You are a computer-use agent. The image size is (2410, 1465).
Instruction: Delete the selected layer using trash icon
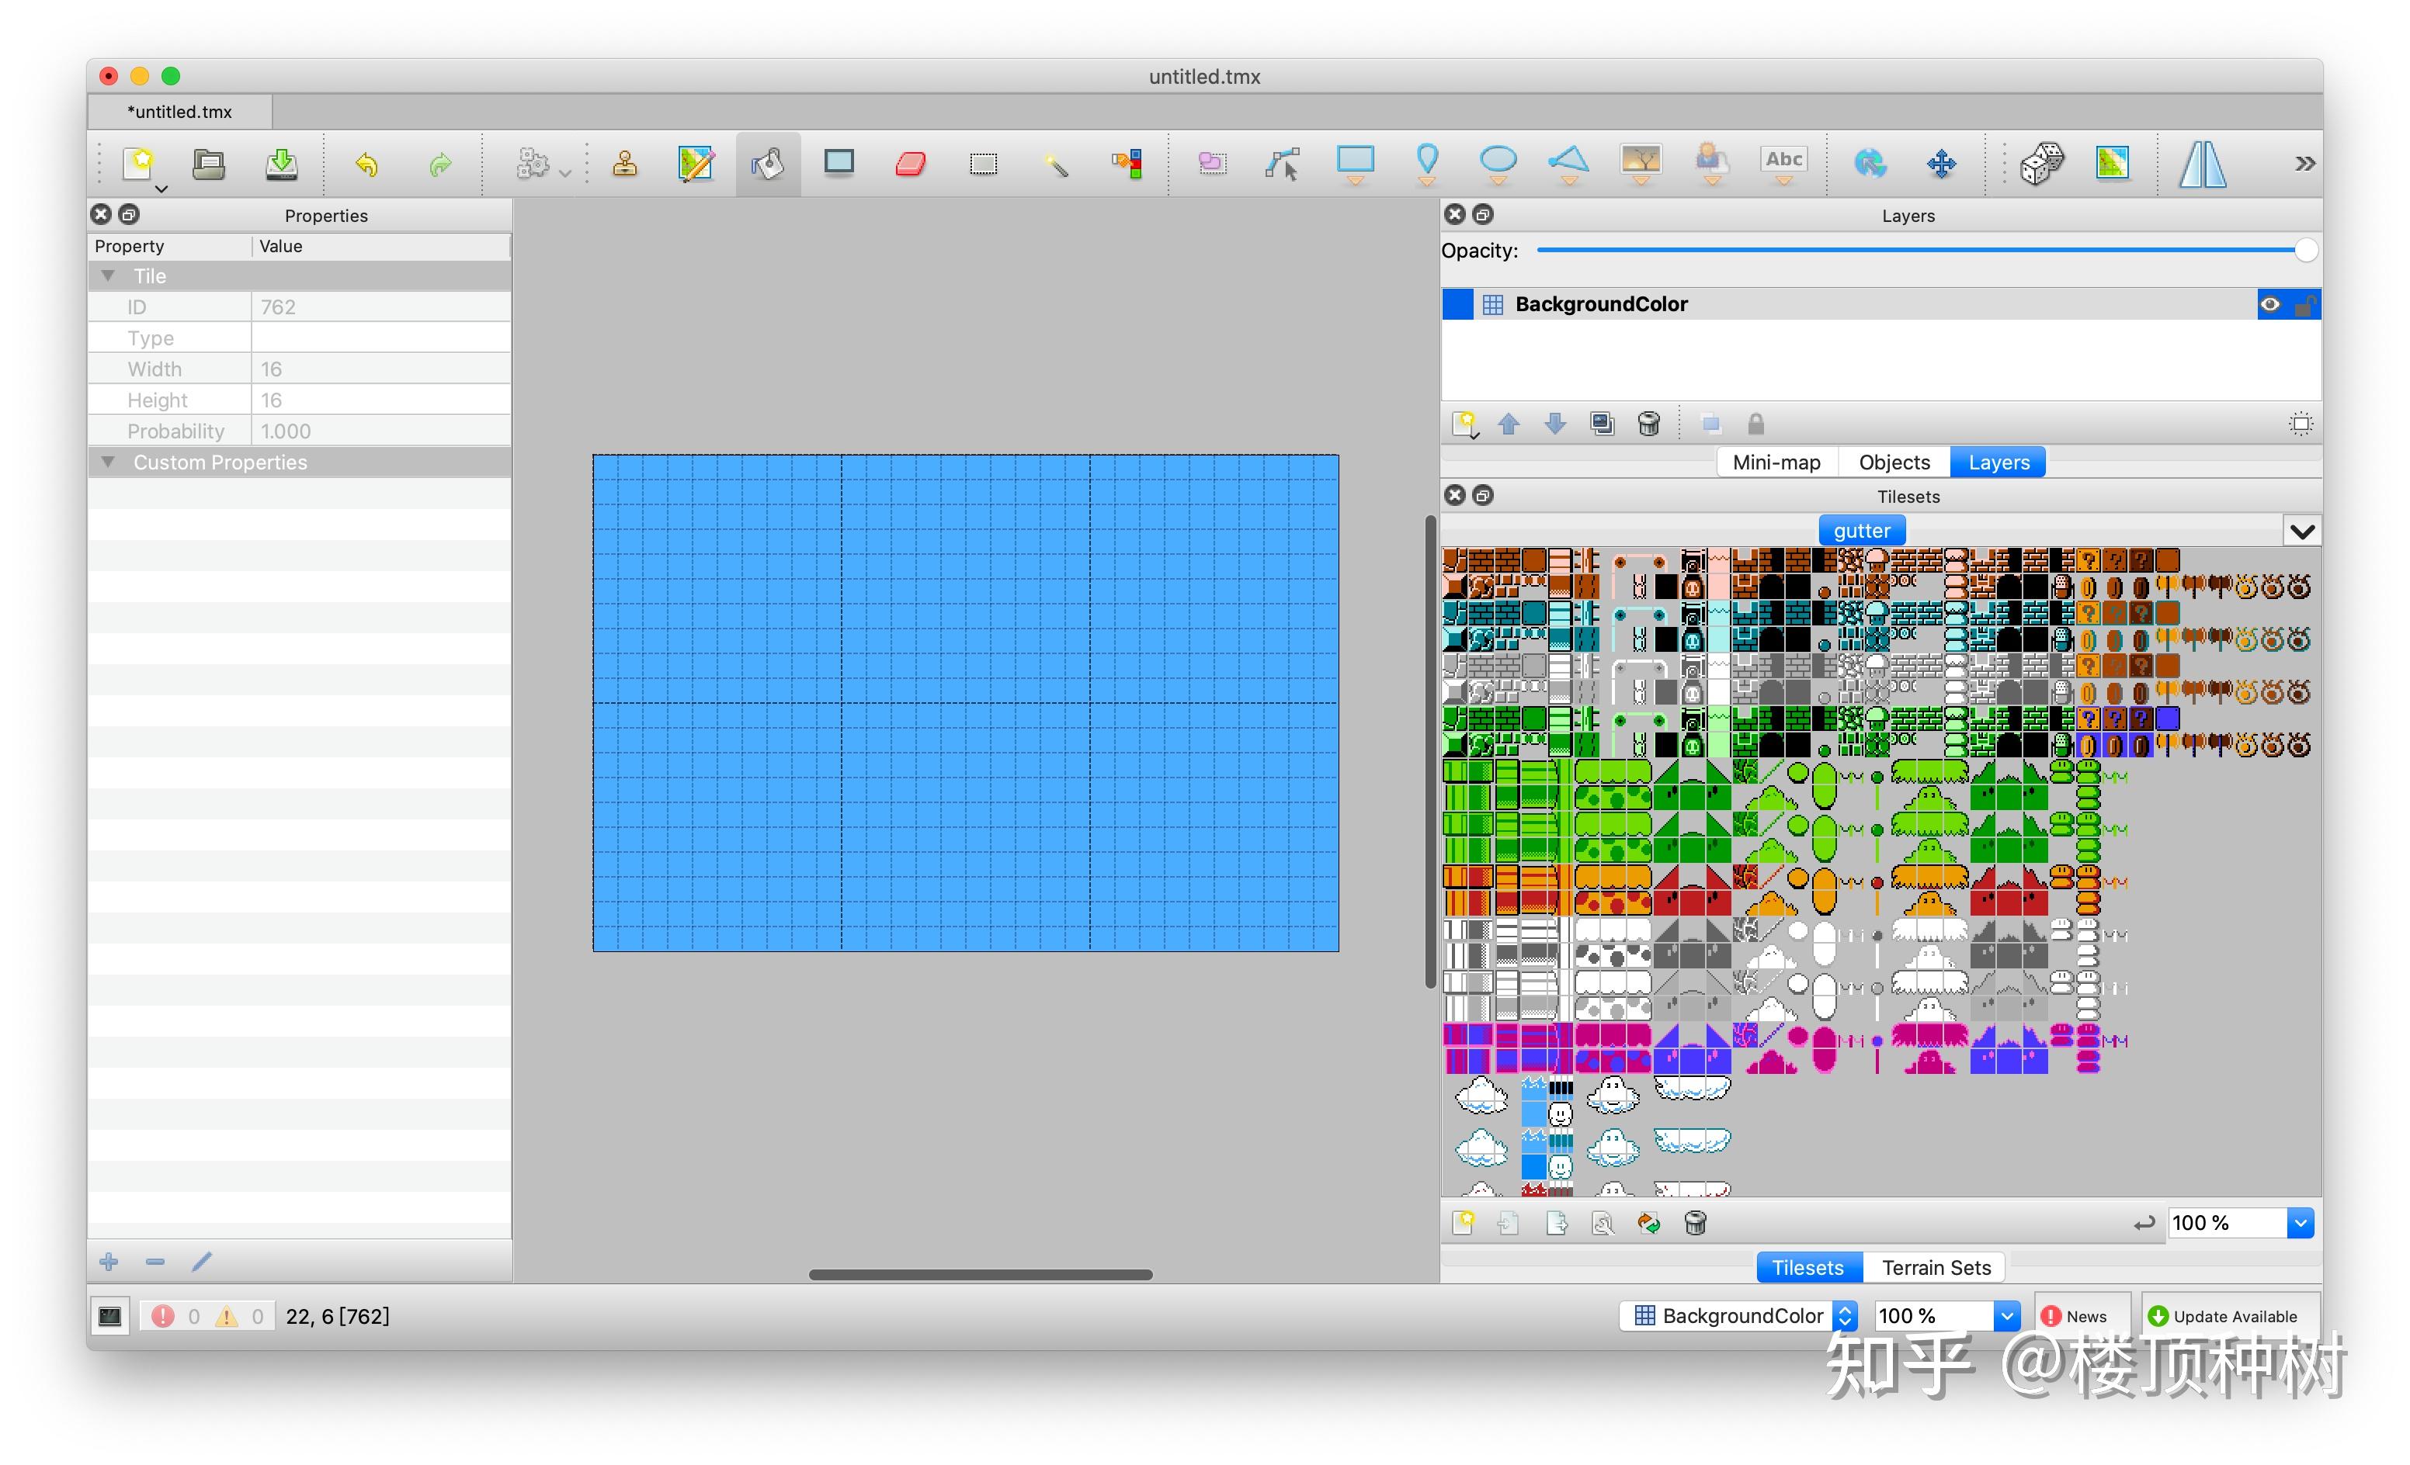click(1648, 423)
